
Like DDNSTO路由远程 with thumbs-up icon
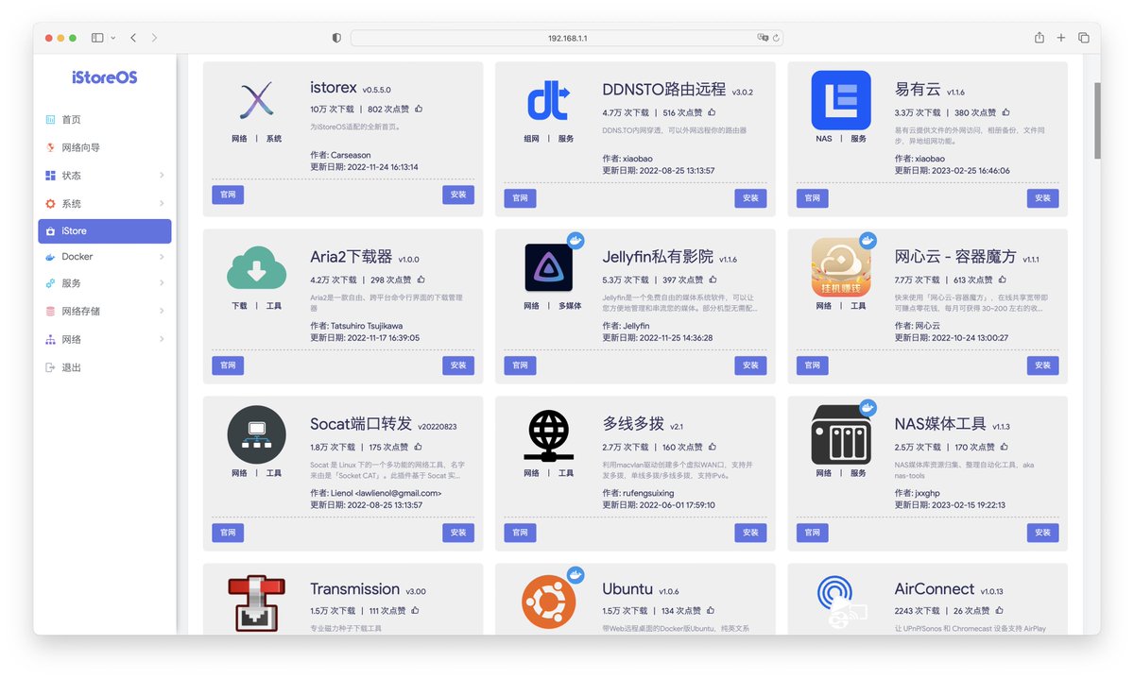pyautogui.click(x=712, y=112)
